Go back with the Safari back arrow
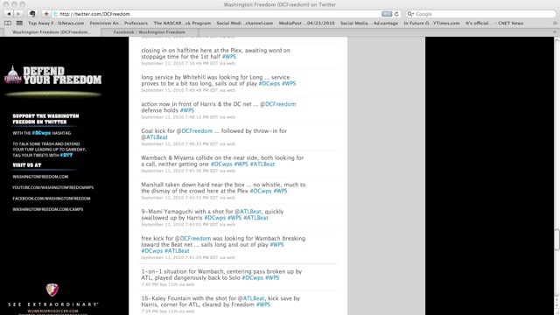The height and width of the screenshot is (315, 560). (x=9, y=14)
